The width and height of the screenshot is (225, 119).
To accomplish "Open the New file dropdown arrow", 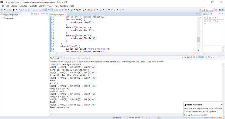I will (5, 10).
